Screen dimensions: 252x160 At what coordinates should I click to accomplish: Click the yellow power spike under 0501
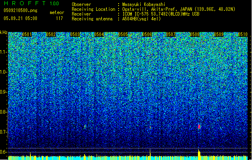(30, 156)
